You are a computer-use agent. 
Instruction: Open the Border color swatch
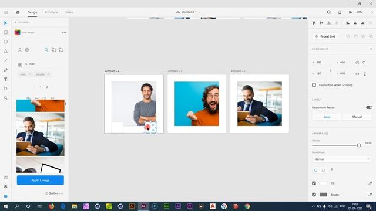click(323, 195)
